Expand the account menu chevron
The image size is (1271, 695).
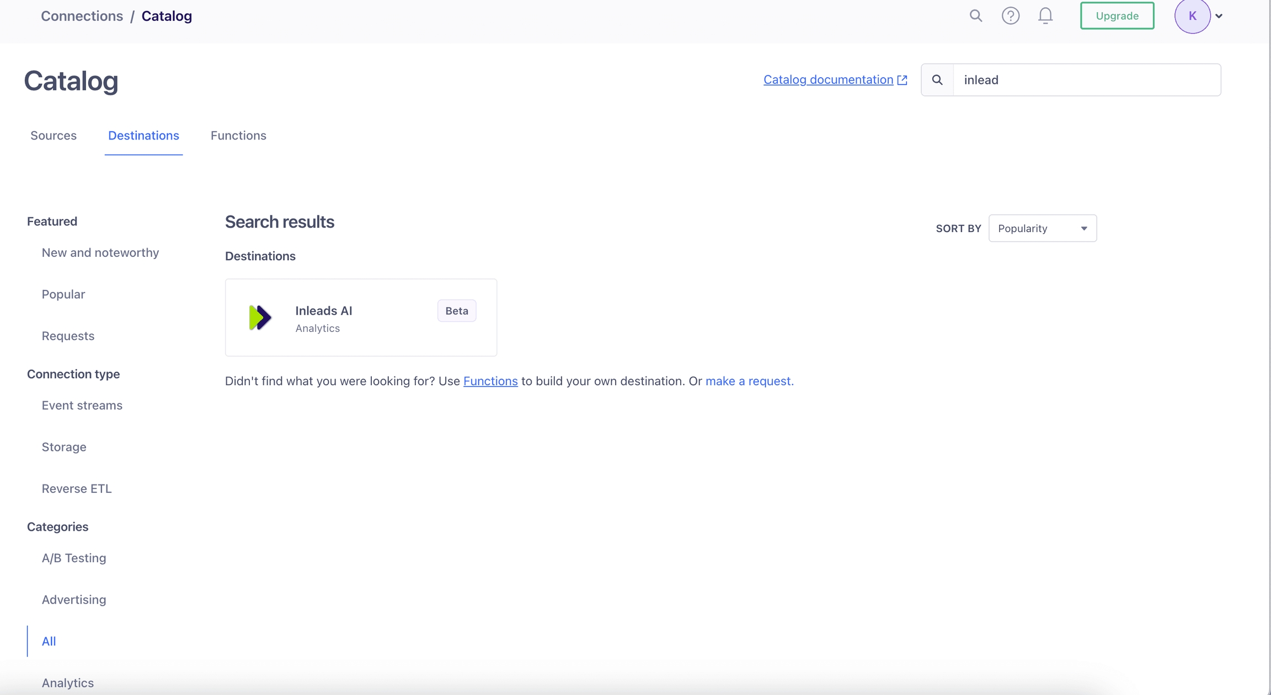pos(1219,16)
